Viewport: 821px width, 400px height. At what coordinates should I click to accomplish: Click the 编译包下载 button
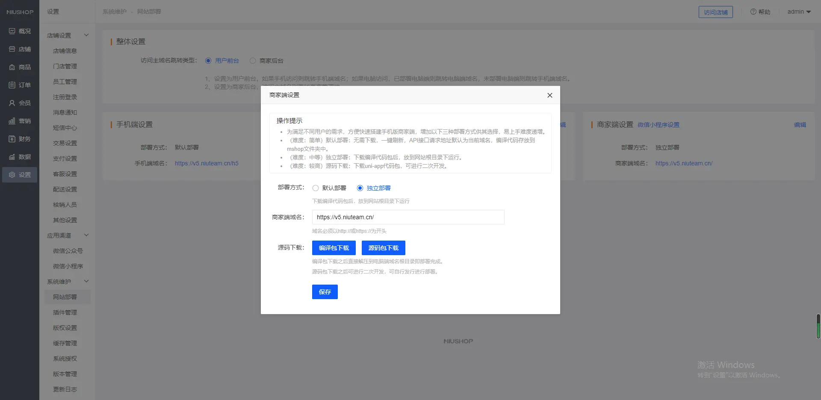334,248
